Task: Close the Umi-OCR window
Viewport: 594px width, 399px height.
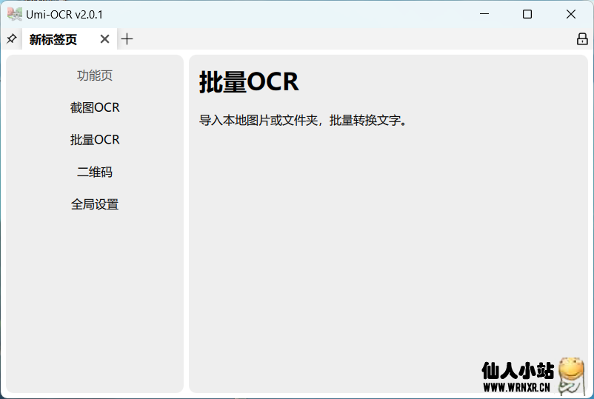Action: pos(571,14)
